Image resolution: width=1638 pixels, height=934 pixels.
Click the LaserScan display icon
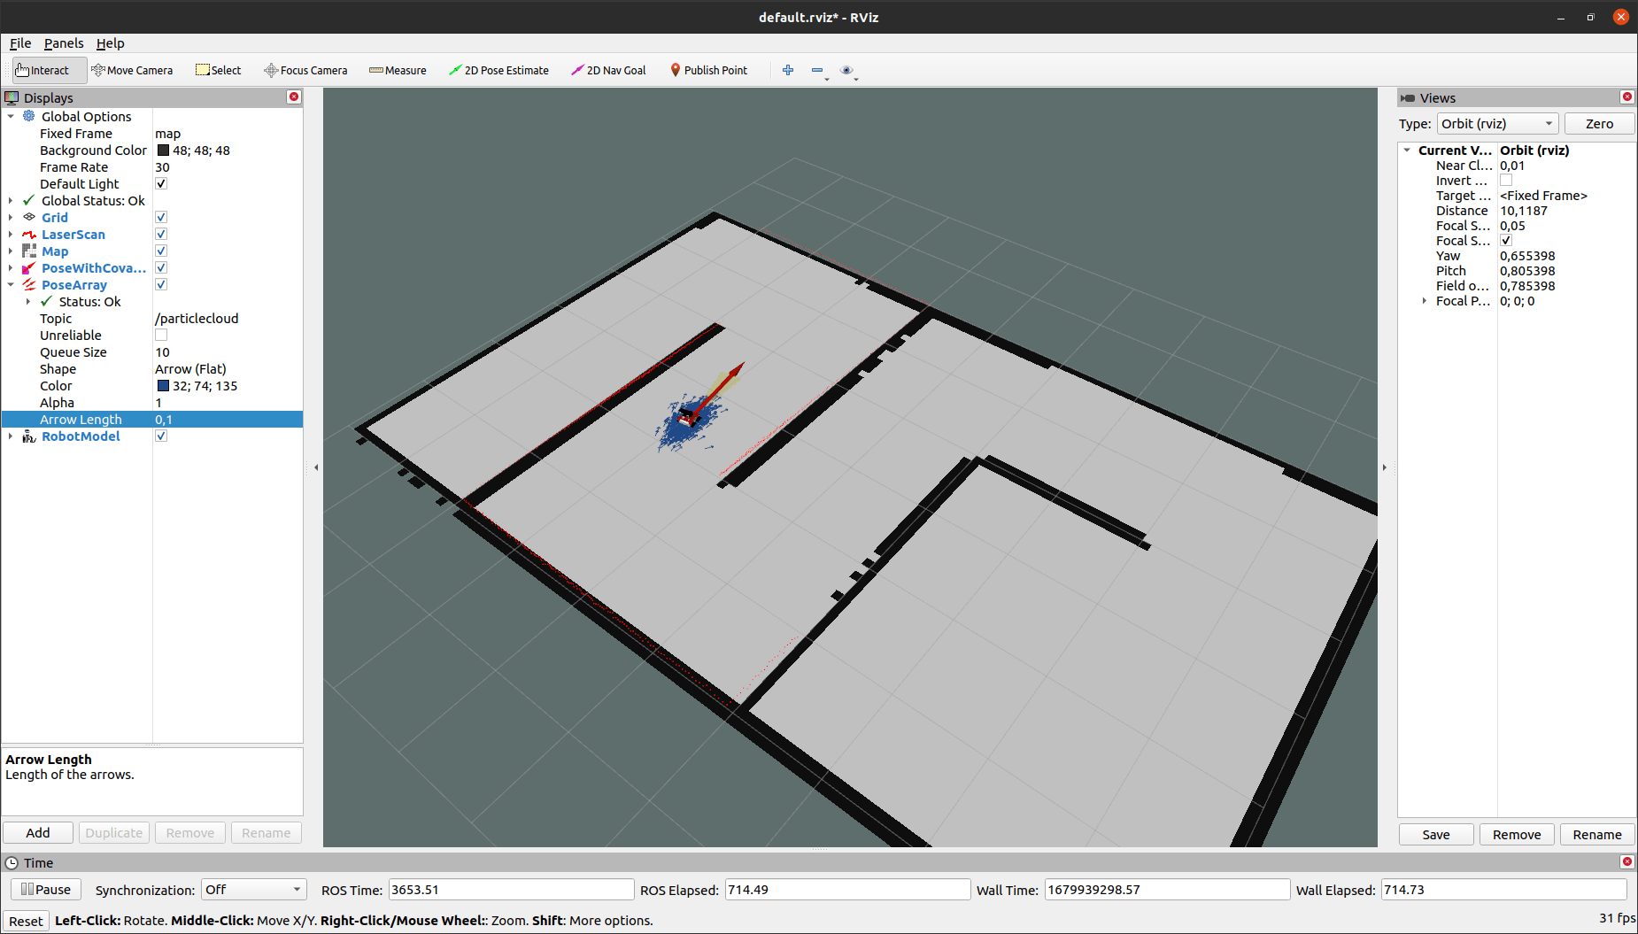29,235
